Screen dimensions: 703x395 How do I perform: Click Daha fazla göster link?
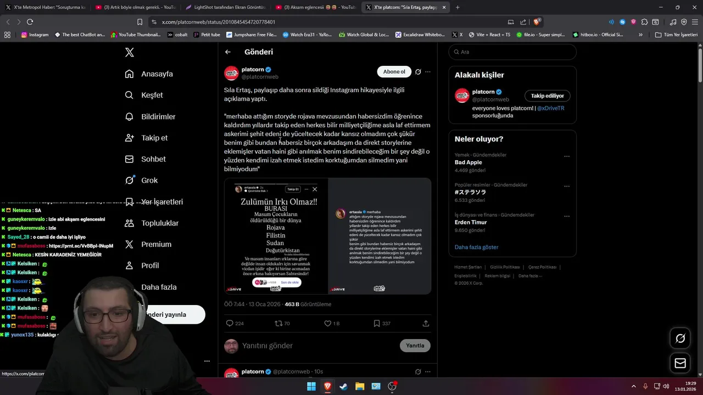coord(476,247)
